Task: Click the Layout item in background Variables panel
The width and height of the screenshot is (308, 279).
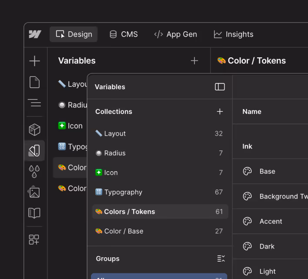Action: (73, 84)
